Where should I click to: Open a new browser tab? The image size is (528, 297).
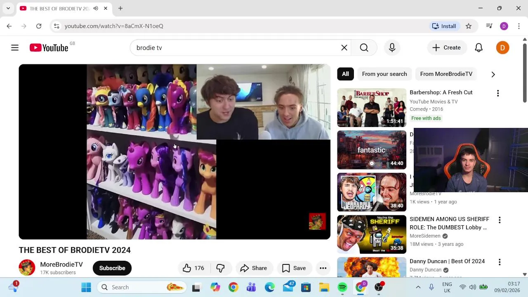pyautogui.click(x=120, y=8)
